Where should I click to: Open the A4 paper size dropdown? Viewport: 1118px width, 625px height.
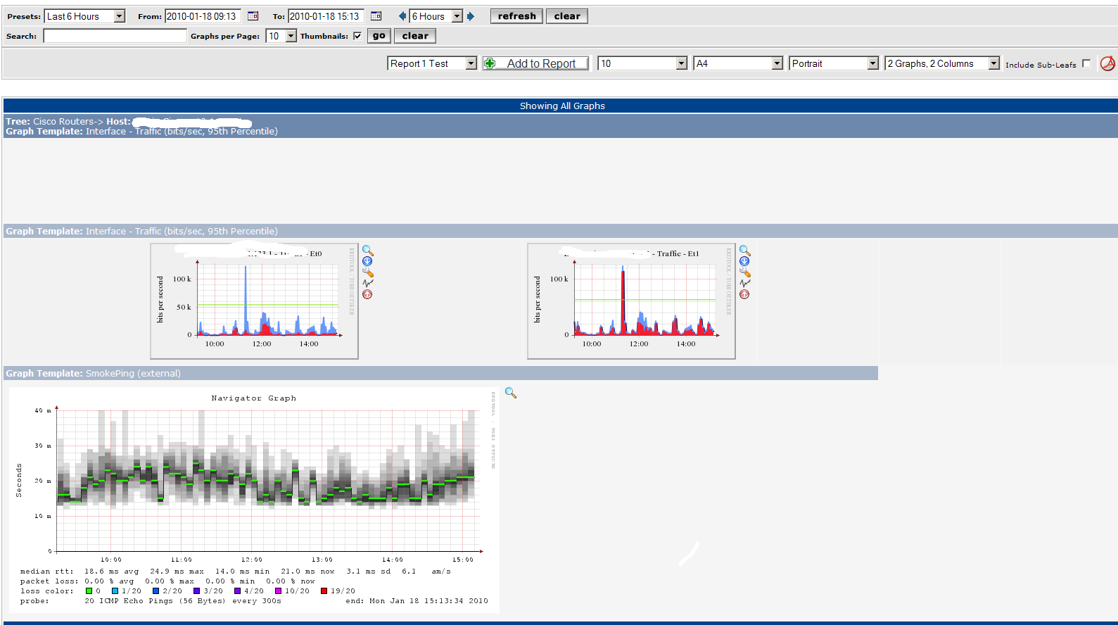(738, 63)
